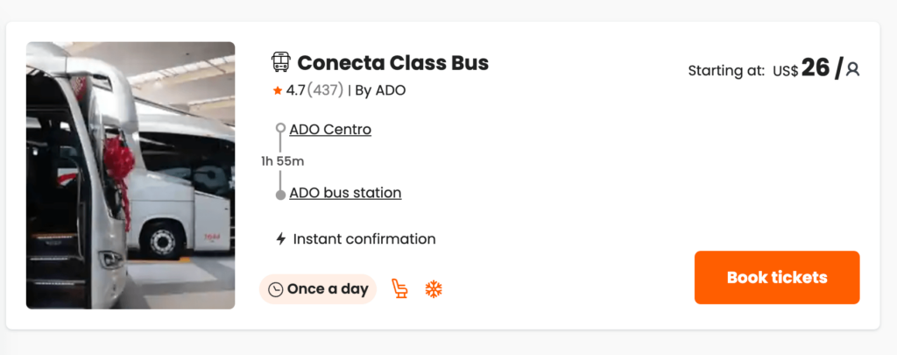Open the ADO bus station arrival link
The width and height of the screenshot is (897, 355).
tap(345, 193)
